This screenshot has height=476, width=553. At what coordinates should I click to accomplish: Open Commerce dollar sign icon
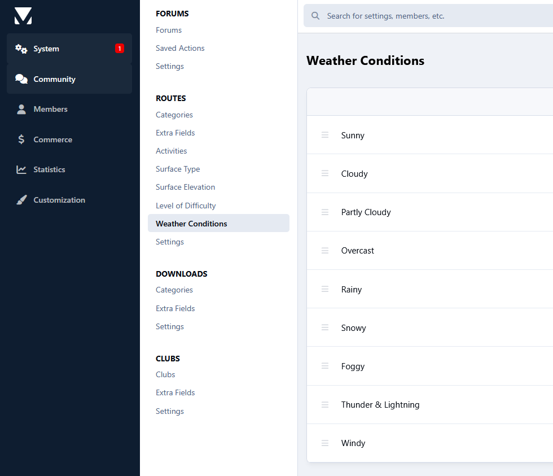[21, 139]
